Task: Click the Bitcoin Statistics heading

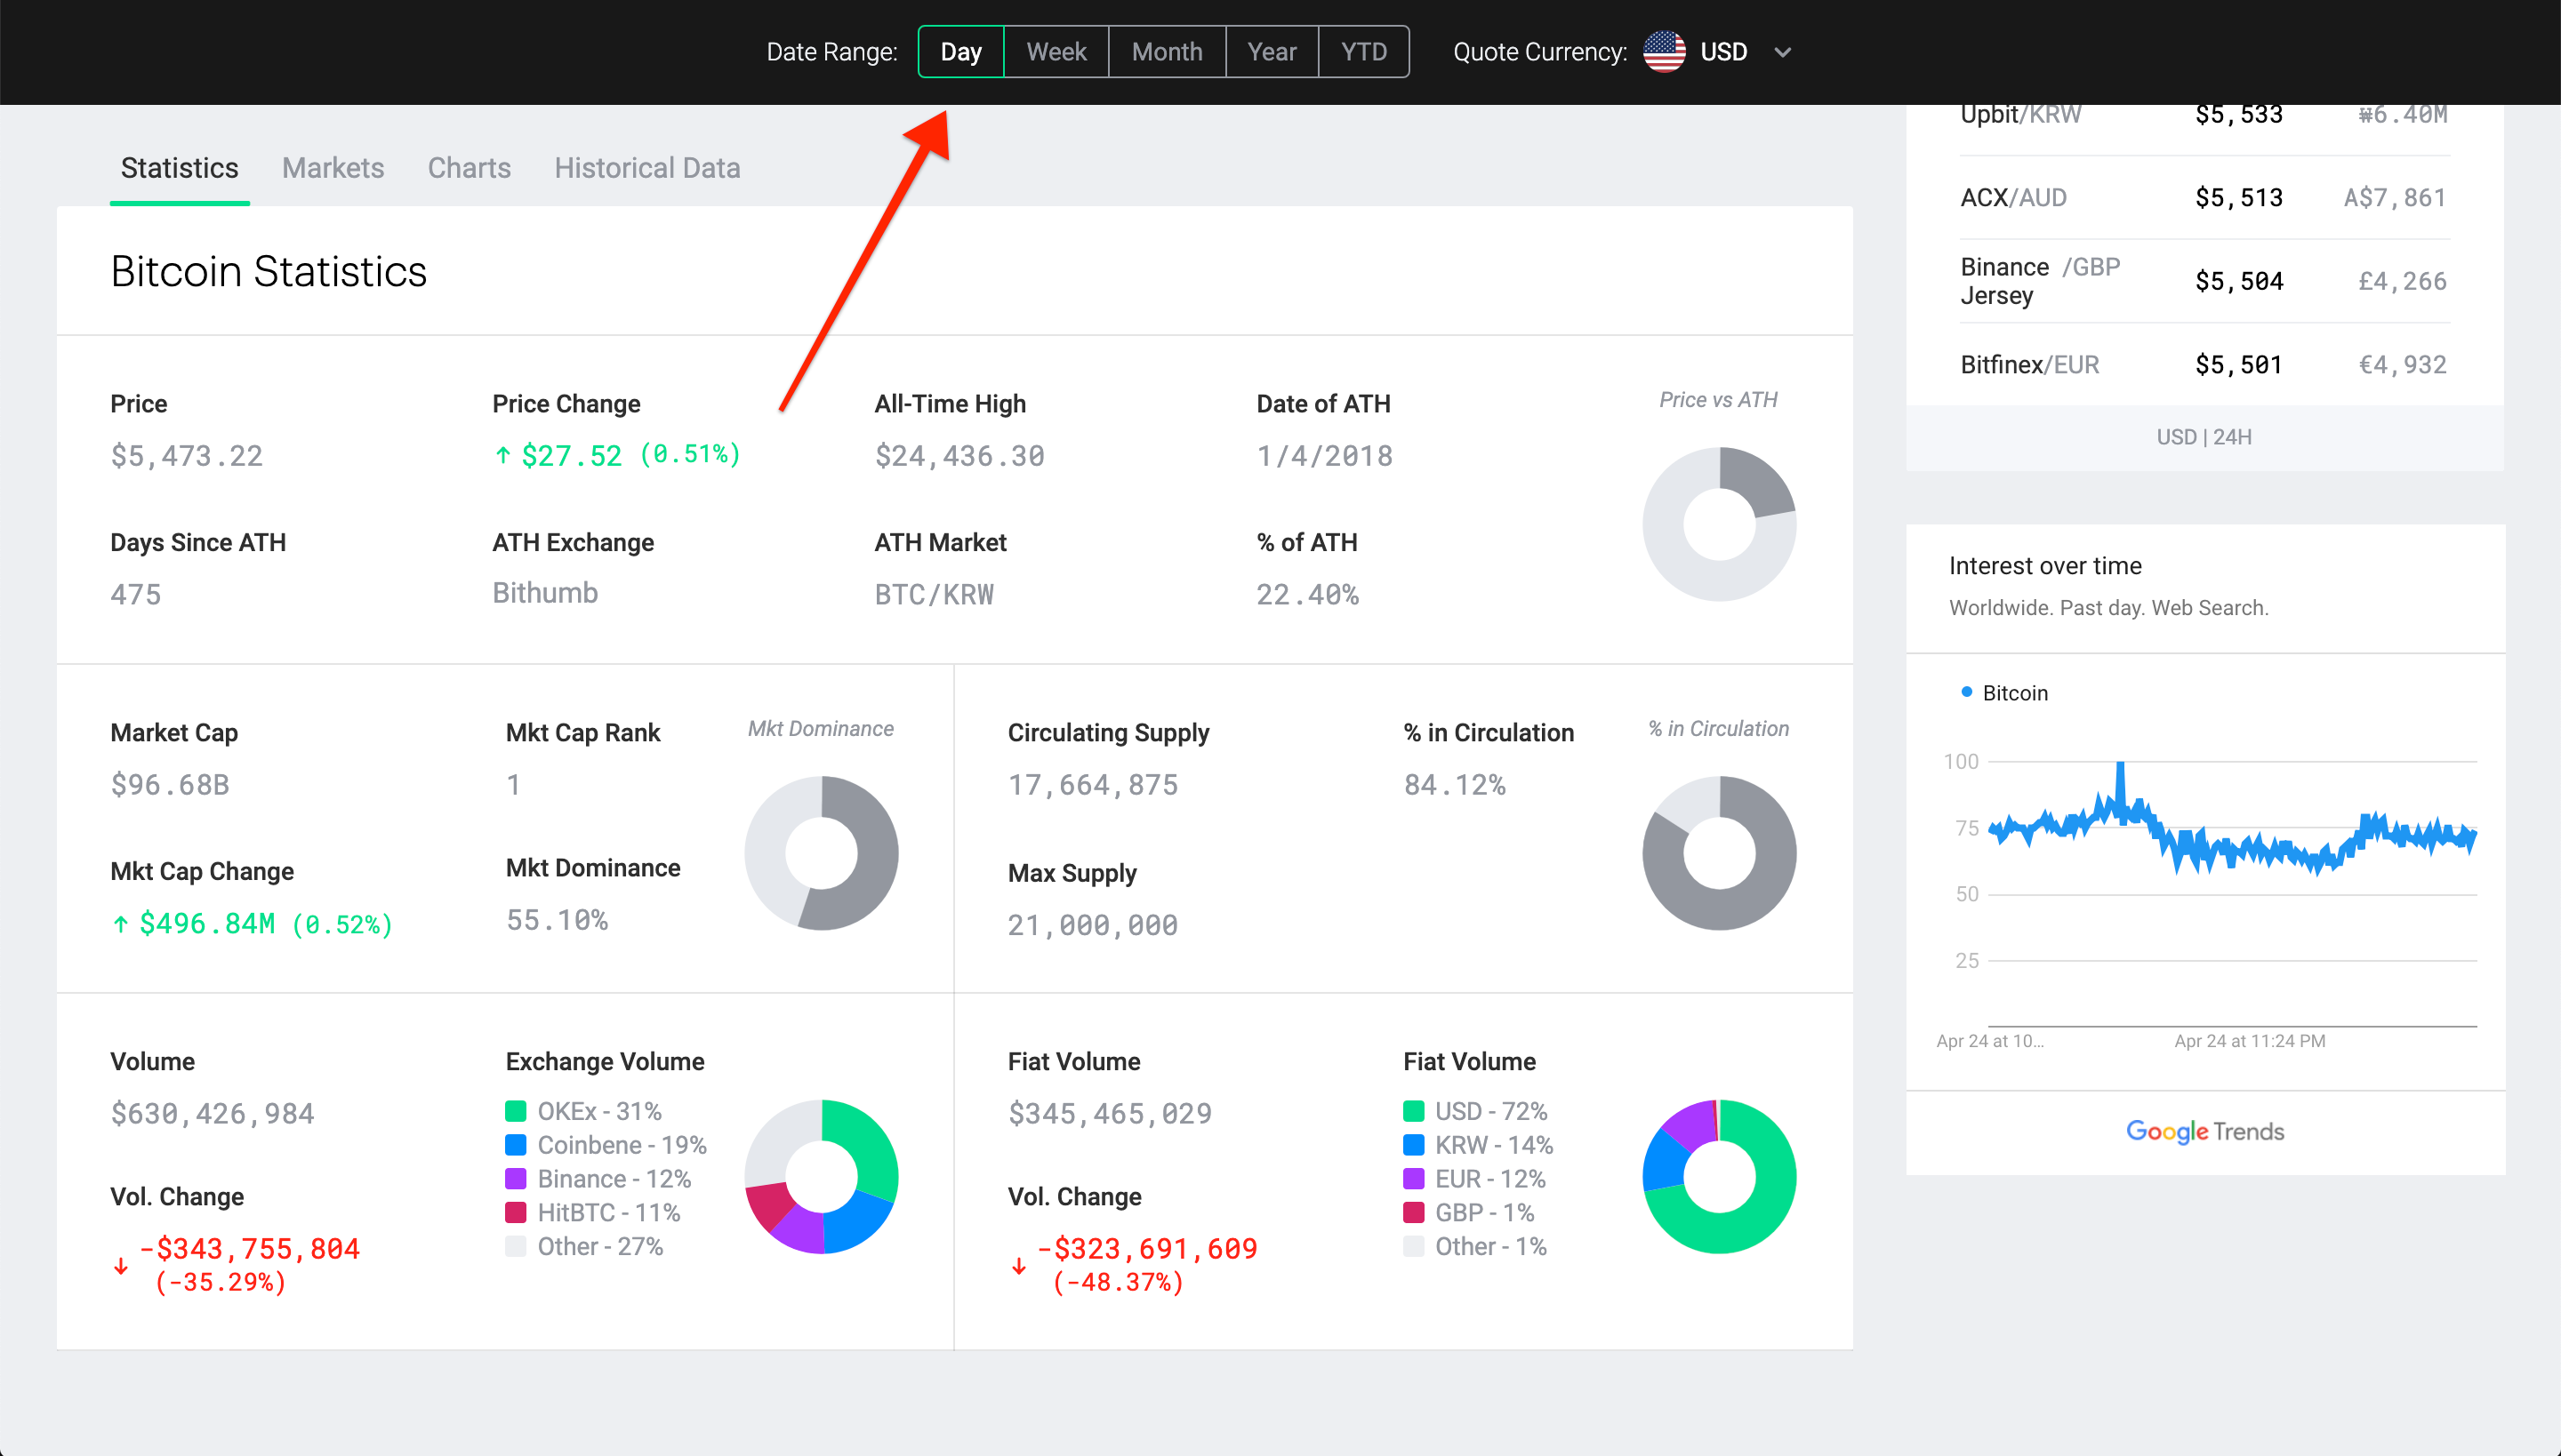Action: [269, 271]
